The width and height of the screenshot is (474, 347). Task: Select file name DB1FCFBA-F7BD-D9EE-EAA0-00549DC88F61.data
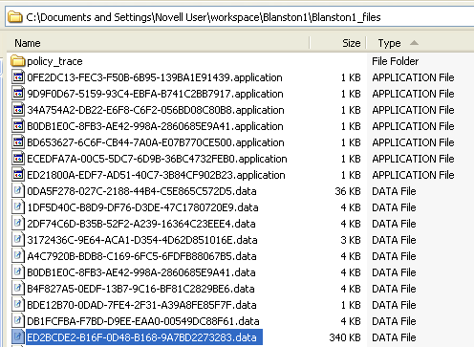coord(143,321)
